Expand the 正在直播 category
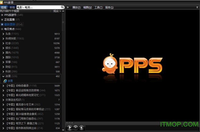 (2, 20)
